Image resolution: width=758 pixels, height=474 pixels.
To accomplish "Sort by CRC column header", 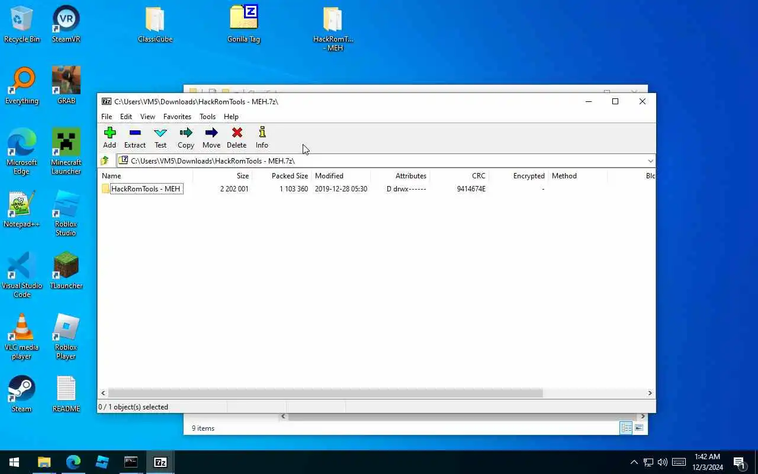I will point(459,176).
